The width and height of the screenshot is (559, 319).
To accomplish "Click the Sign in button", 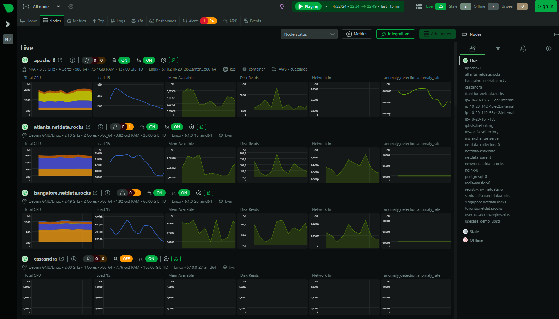I will coord(546,6).
